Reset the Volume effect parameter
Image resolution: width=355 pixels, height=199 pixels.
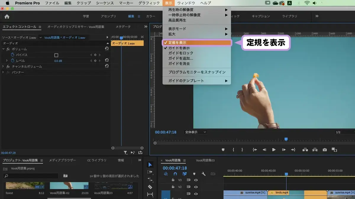pos(106,49)
